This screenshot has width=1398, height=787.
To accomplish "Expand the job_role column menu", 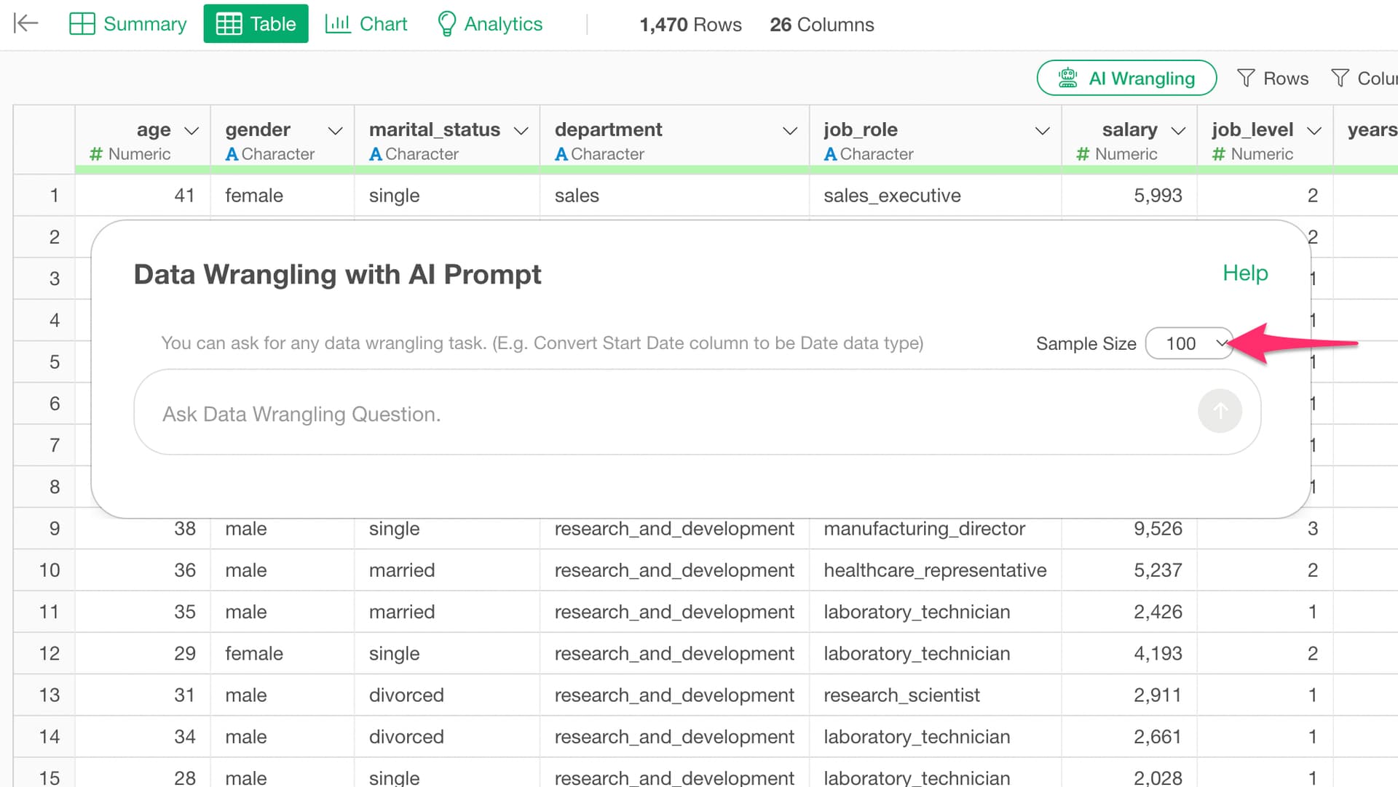I will [x=1042, y=131].
